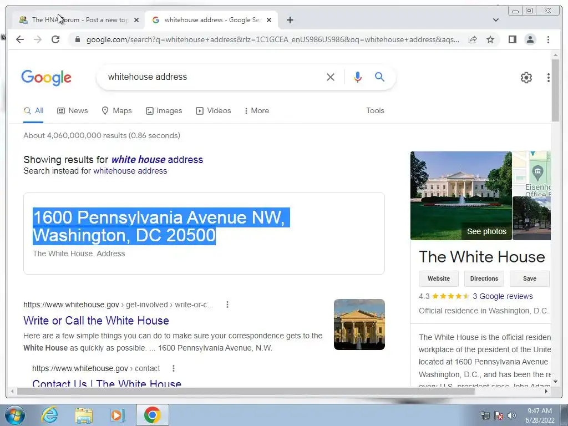Click See photos on White House image

pos(486,231)
